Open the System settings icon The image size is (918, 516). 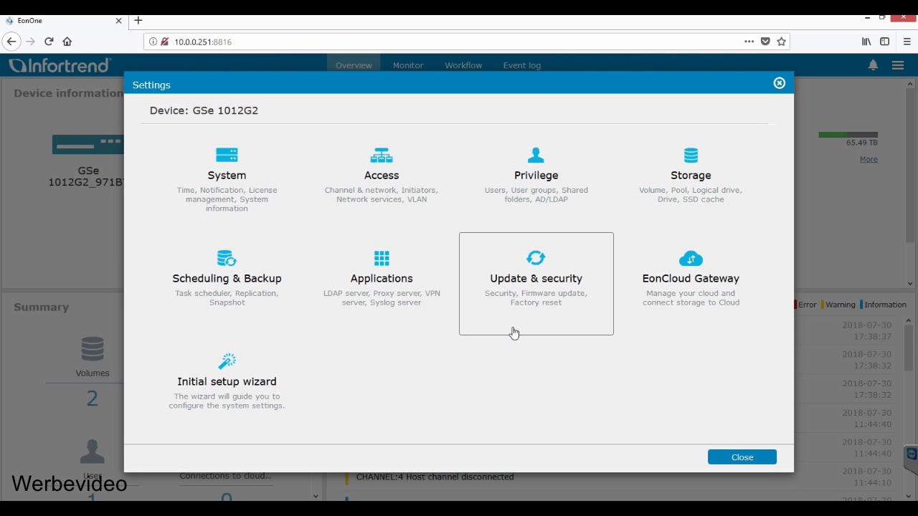227,155
